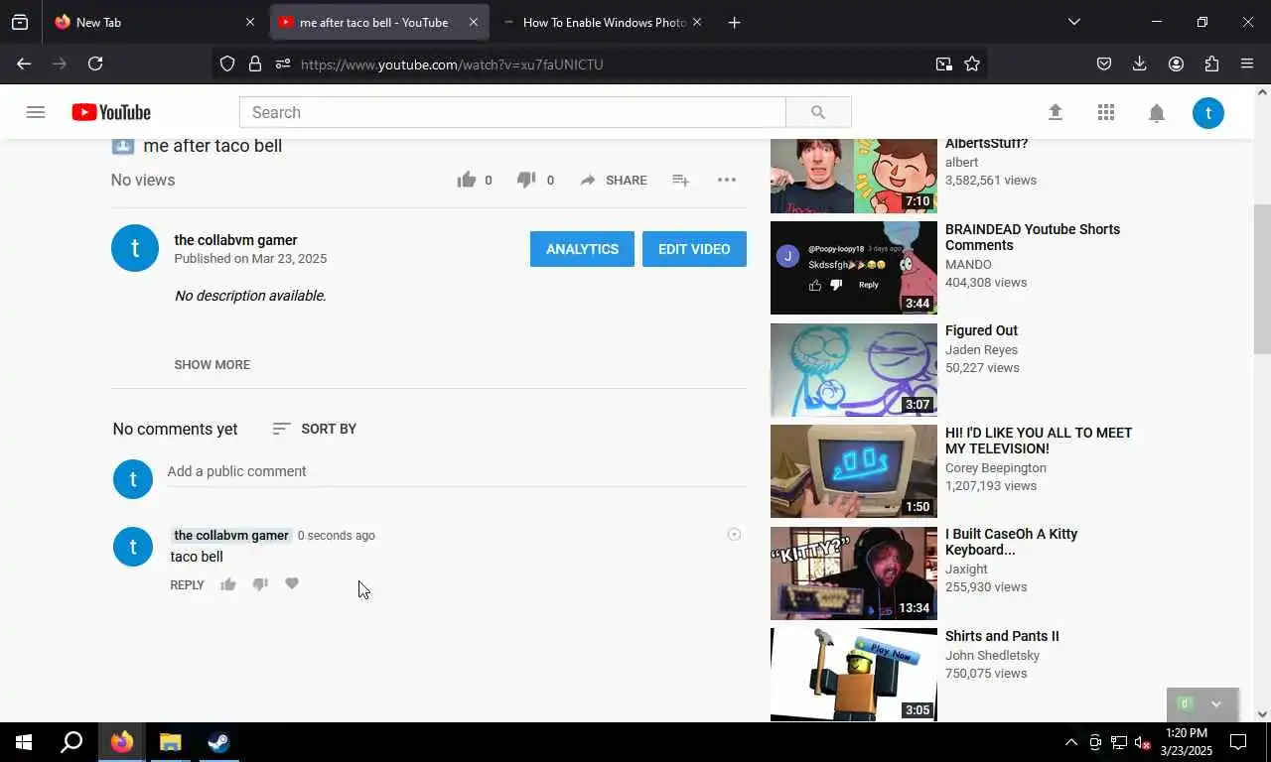
Task: Open the video's three-dot more actions
Action: (x=727, y=180)
